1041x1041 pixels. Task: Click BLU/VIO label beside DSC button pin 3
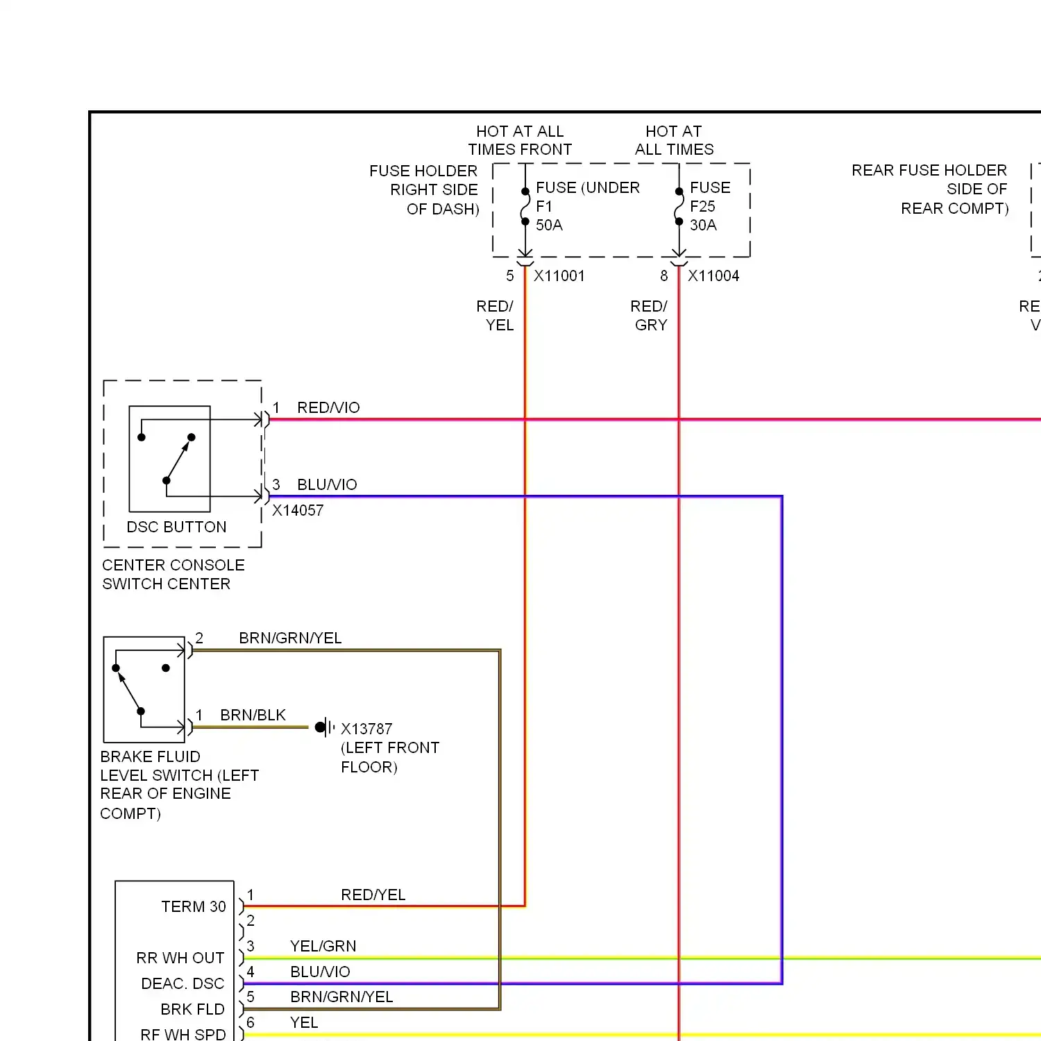[327, 484]
